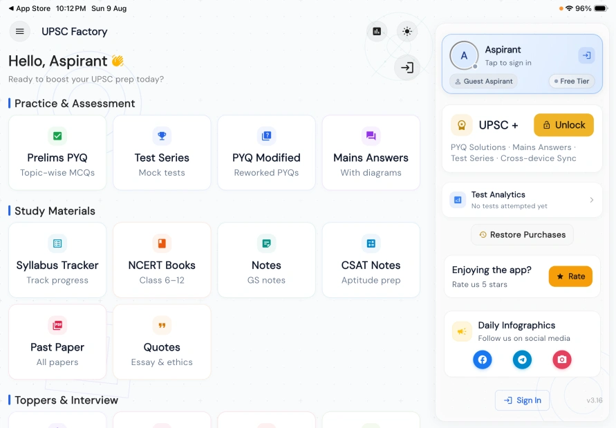Open analytics chart icon in header
Screen dimensions: 616x428
[377, 31]
